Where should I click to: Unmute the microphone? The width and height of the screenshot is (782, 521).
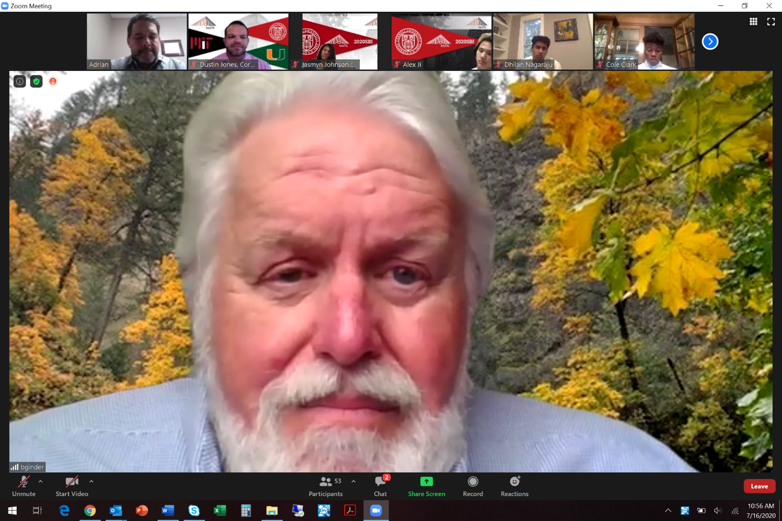click(23, 486)
